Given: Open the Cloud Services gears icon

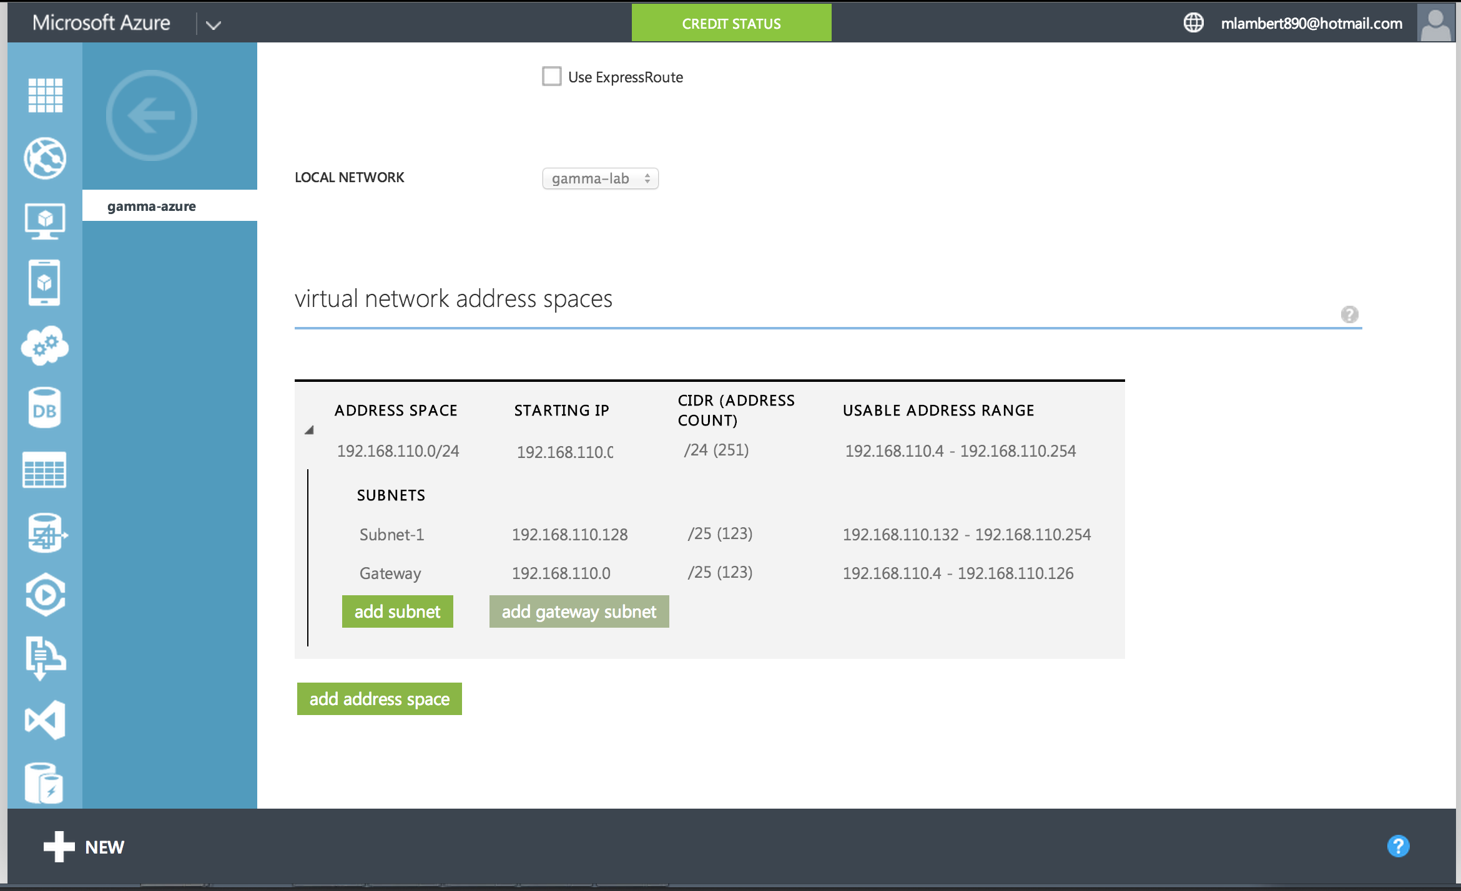Looking at the screenshot, I should (x=45, y=345).
